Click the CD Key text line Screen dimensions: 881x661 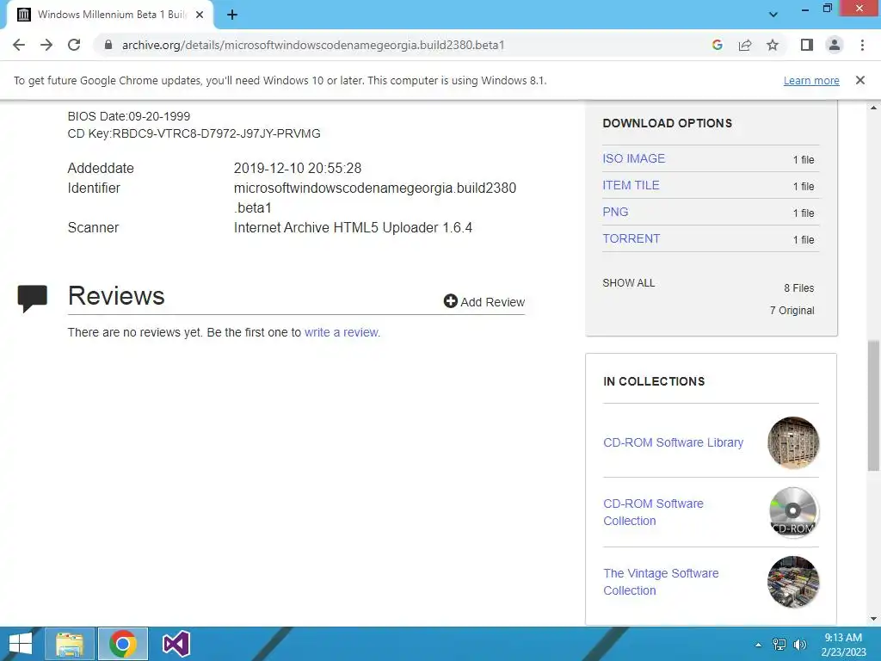tap(194, 133)
